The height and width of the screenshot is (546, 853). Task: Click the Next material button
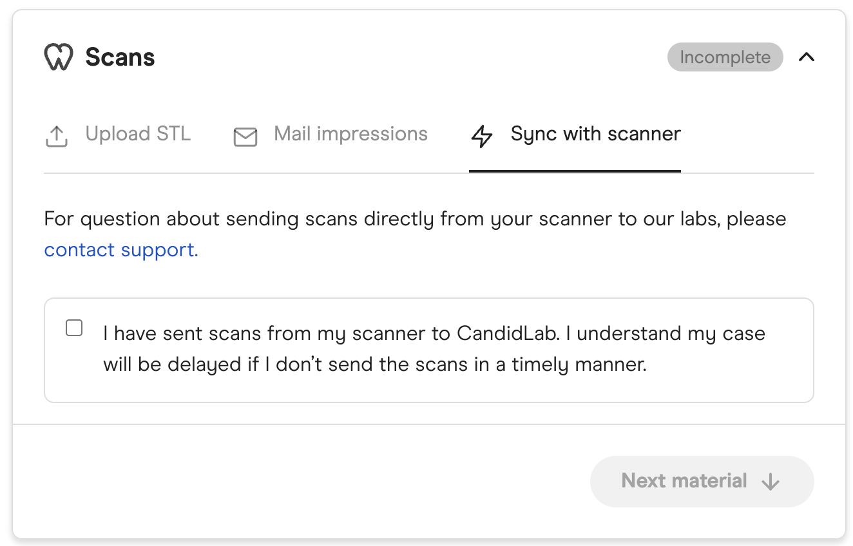pos(701,481)
